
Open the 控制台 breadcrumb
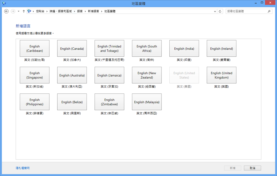pyautogui.click(x=40, y=11)
